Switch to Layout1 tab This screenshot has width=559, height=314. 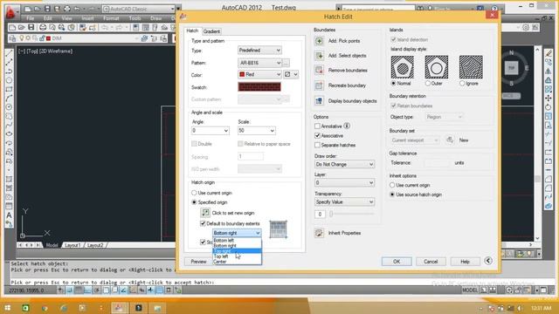pos(72,245)
